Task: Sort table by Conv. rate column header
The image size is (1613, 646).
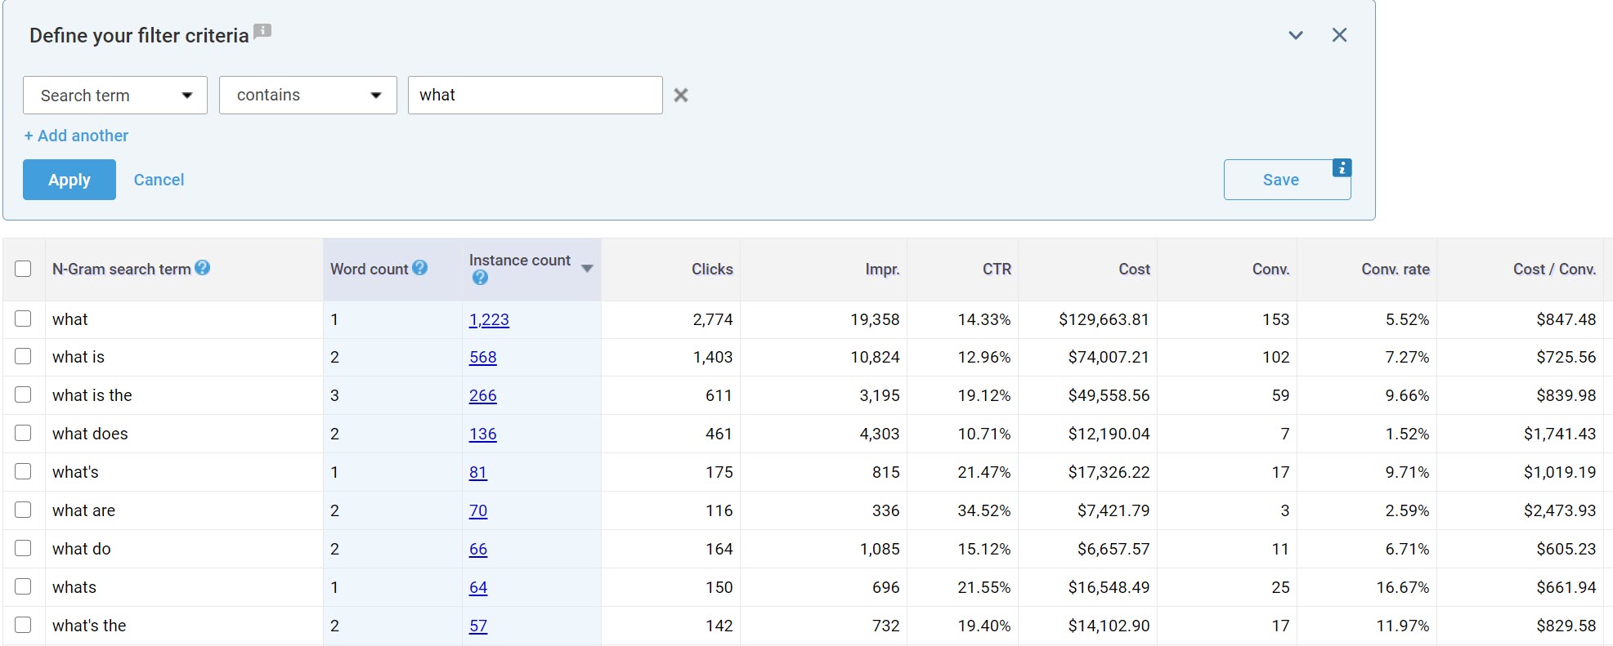Action: (x=1395, y=270)
